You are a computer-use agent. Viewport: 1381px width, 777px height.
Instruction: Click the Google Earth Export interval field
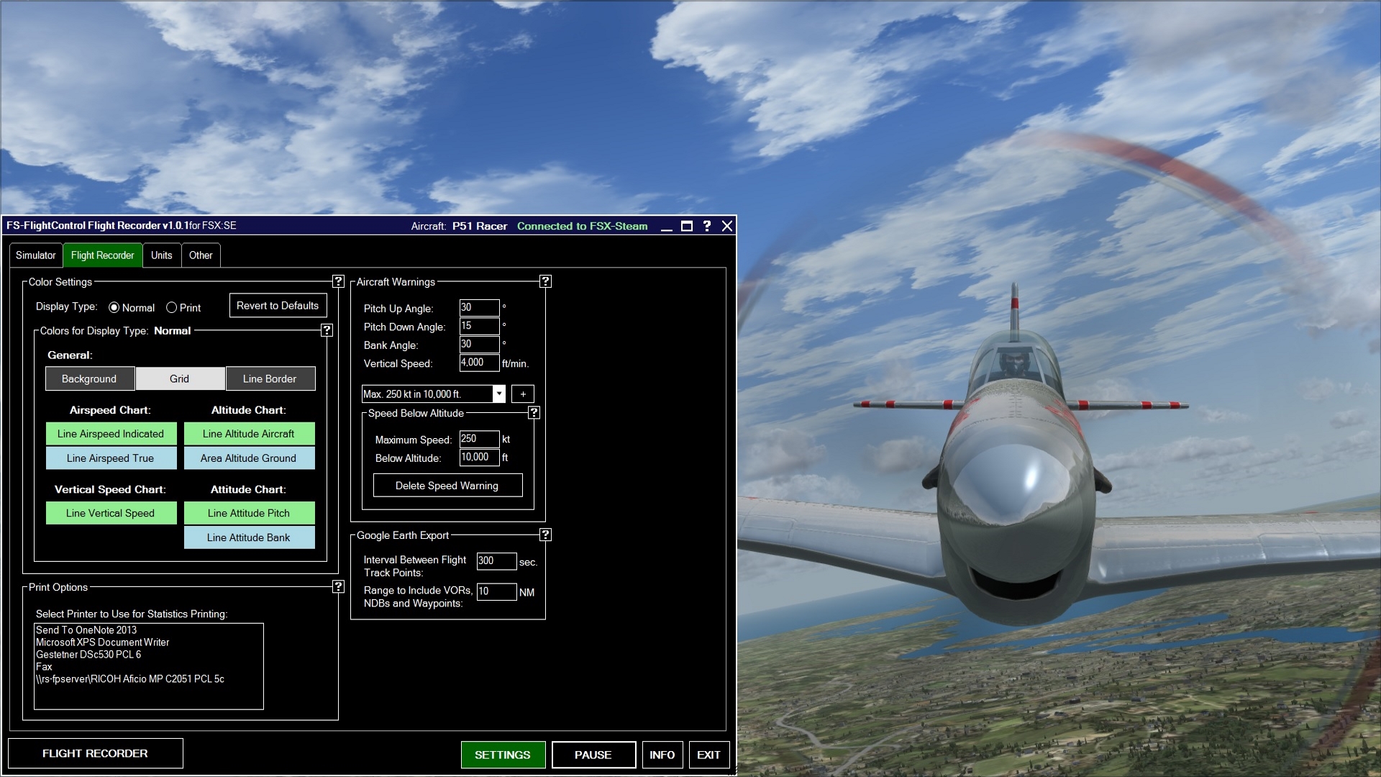coord(493,560)
